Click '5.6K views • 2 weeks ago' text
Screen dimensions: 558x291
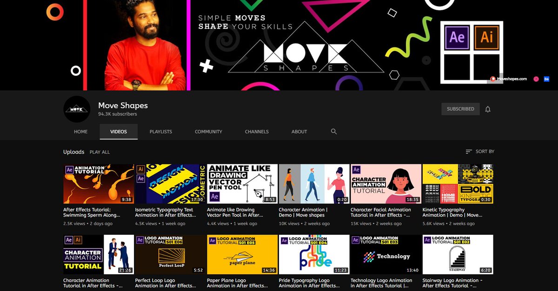tap(449, 224)
